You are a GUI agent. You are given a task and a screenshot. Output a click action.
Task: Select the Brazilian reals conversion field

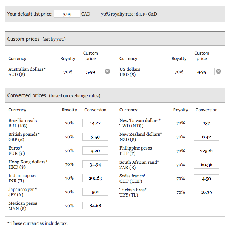click(x=95, y=123)
